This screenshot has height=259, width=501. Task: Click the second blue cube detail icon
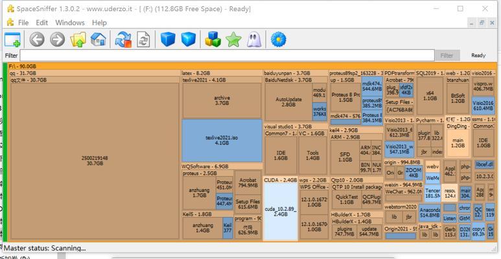(189, 40)
